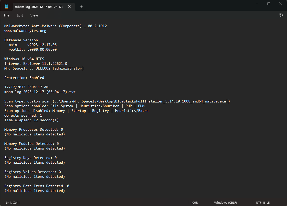Maximize the Notepad window
Screen dimensions: 287x206
tap(269, 4)
